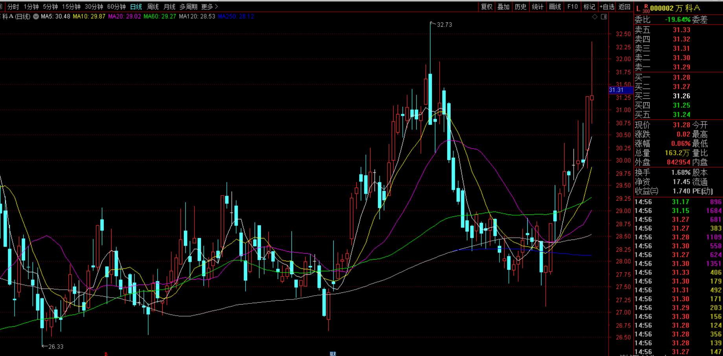Click the 26.33 low price marker

click(x=55, y=347)
